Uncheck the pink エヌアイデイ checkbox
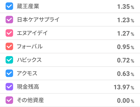The image size is (140, 107). tap(9, 33)
